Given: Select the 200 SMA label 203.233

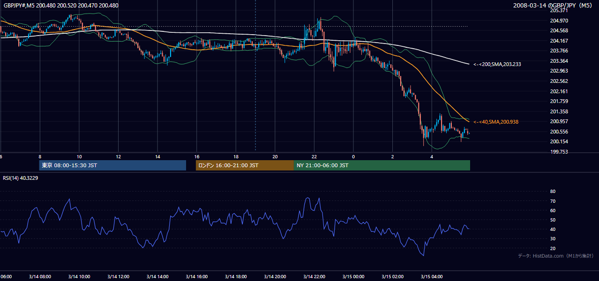Looking at the screenshot, I should 497,64.
